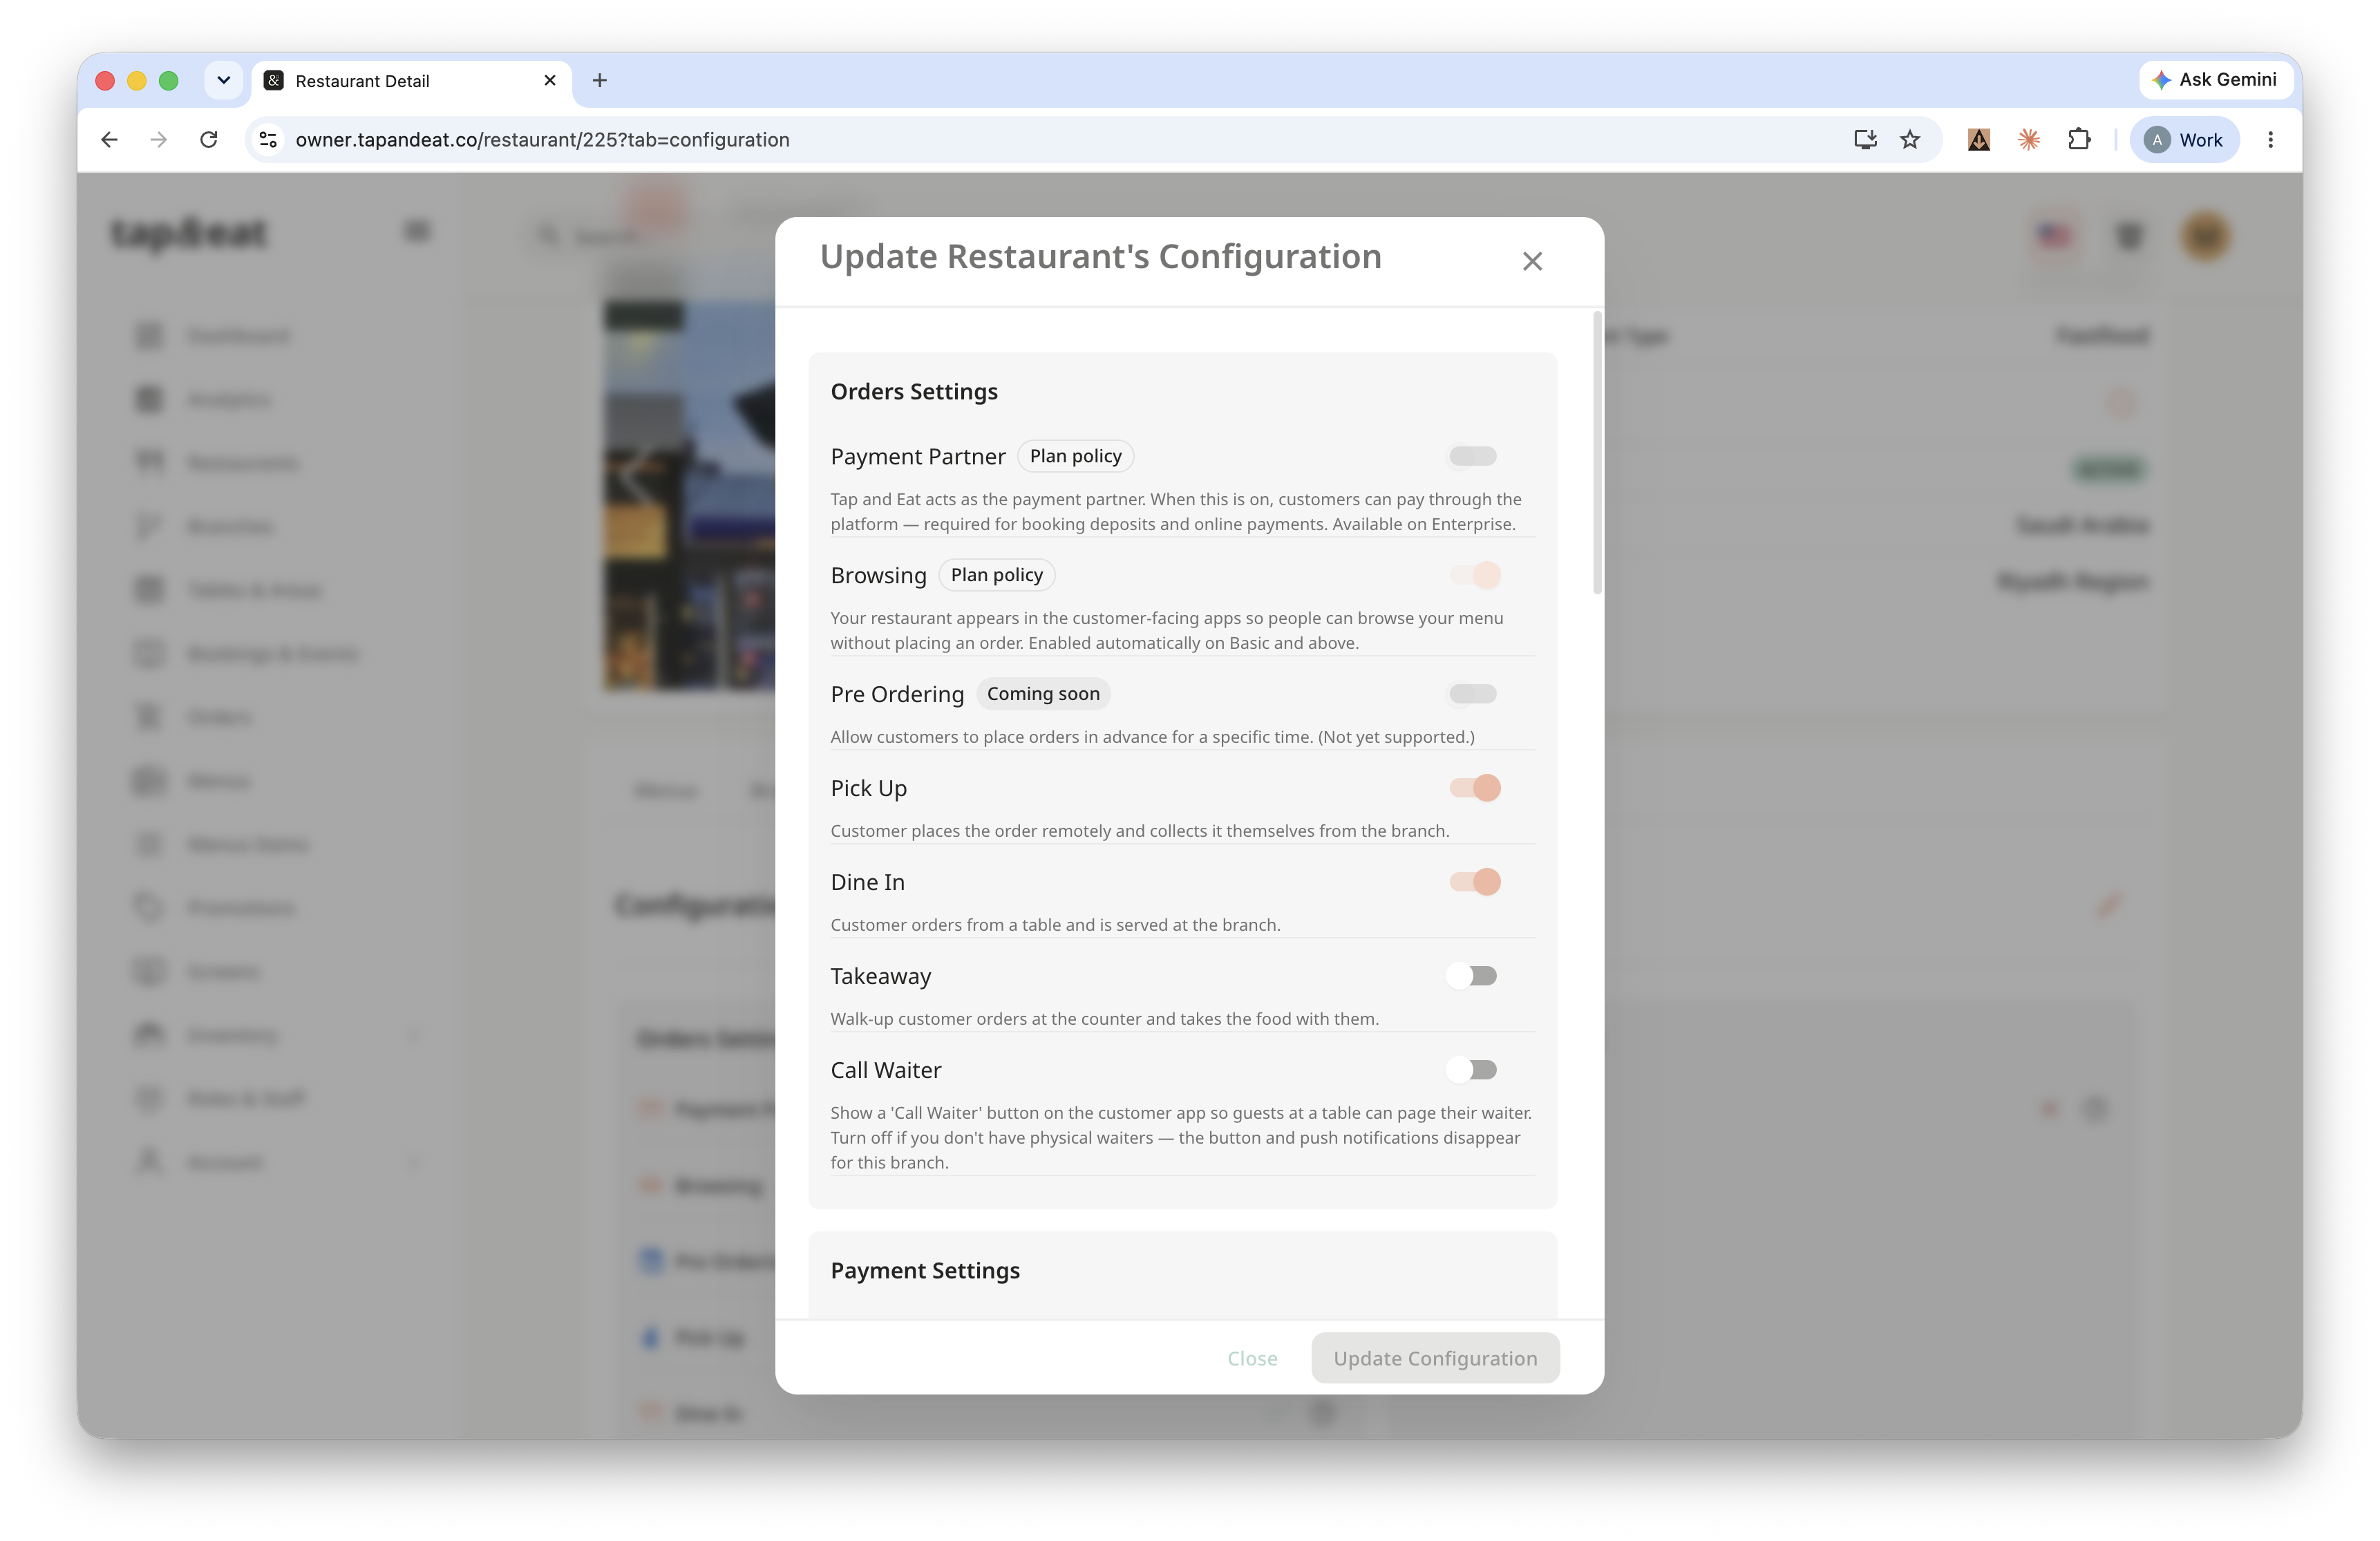The height and width of the screenshot is (1541, 2380).
Task: Disable the Dine In toggle
Action: (1475, 881)
